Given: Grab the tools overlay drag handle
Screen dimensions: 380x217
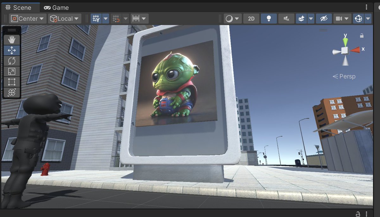Looking at the screenshot, I should pyautogui.click(x=12, y=30).
